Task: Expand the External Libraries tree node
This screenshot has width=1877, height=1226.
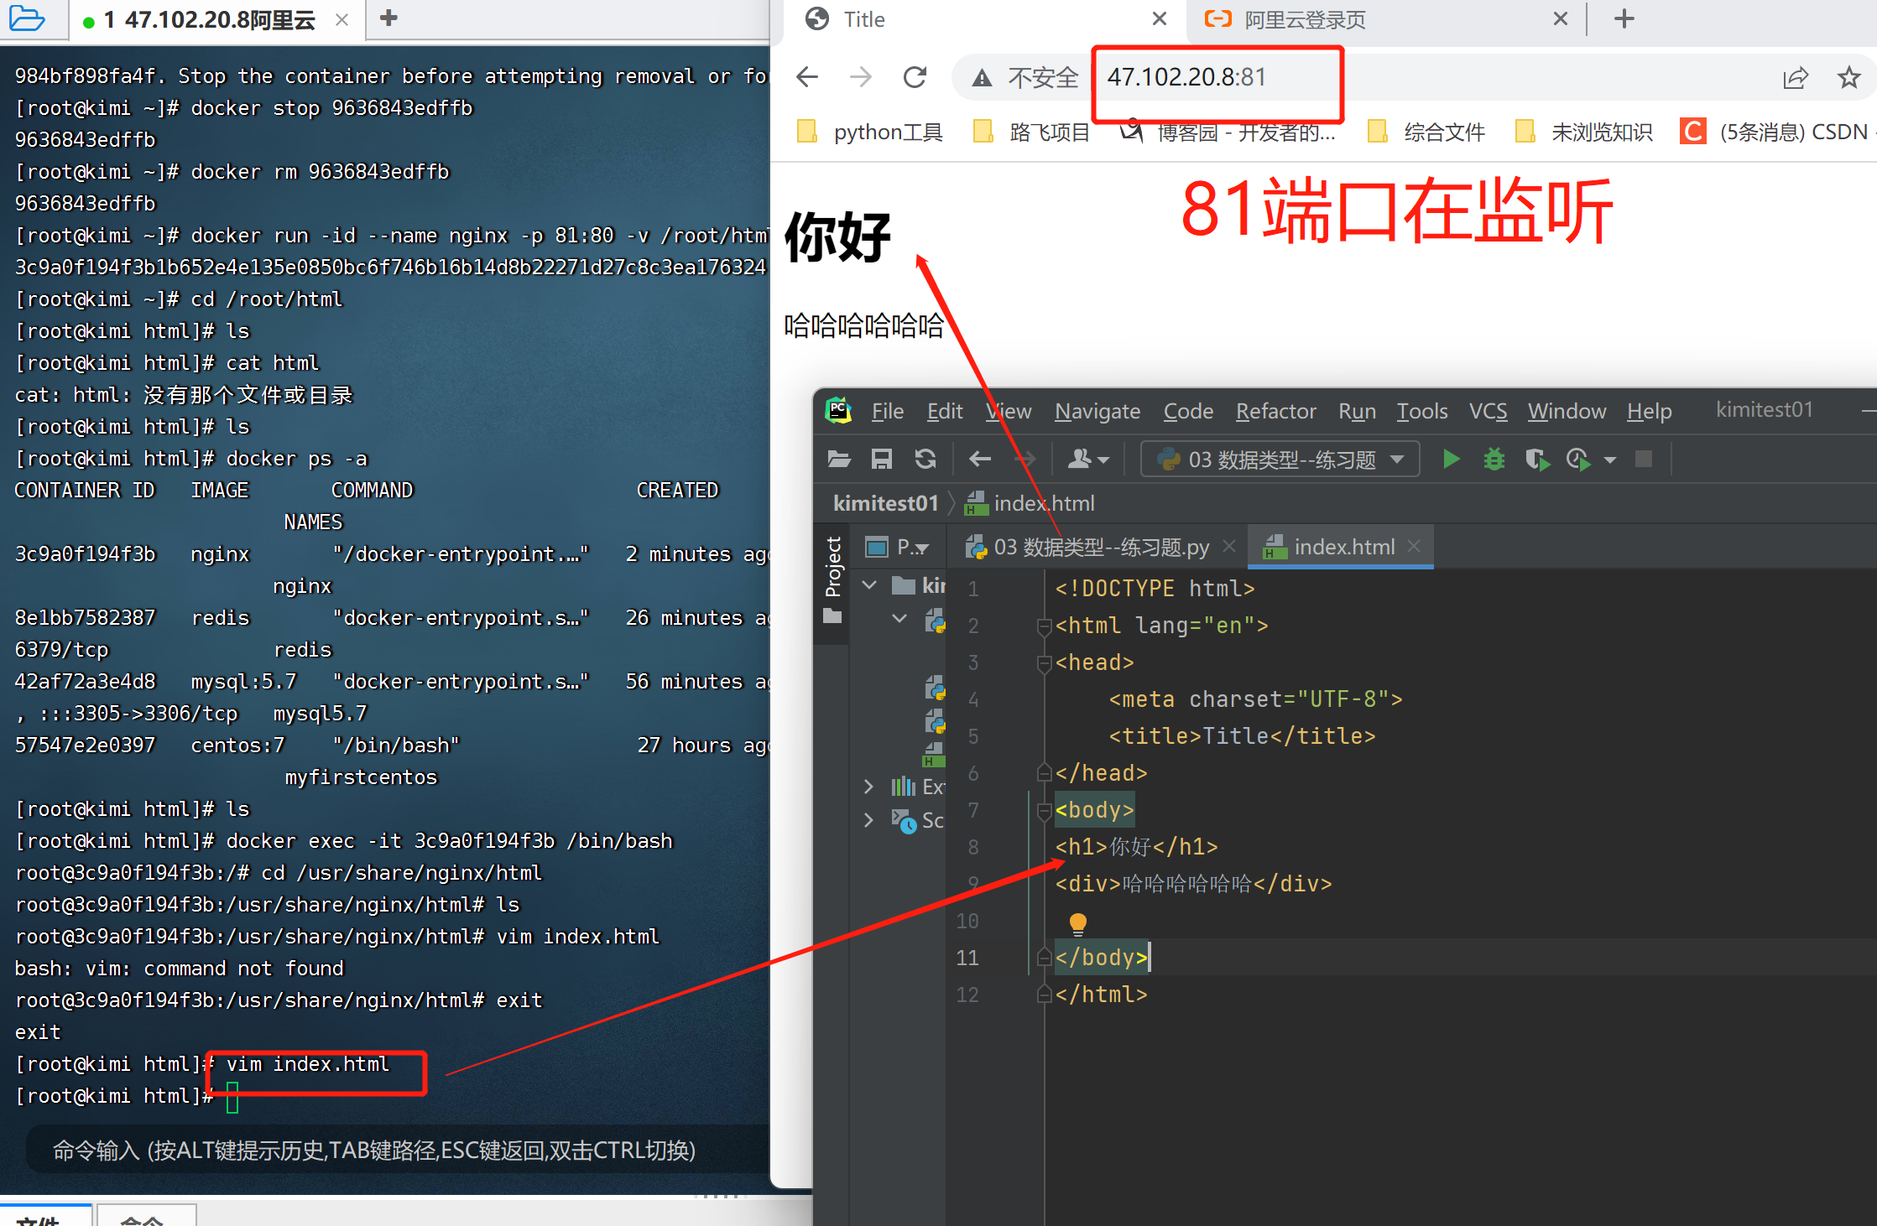Action: click(869, 787)
